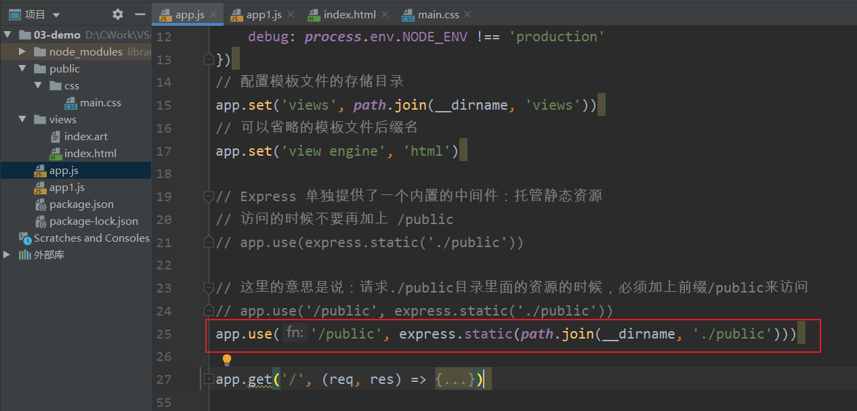
Task: Click express.static on line 25
Action: pyautogui.click(x=455, y=334)
